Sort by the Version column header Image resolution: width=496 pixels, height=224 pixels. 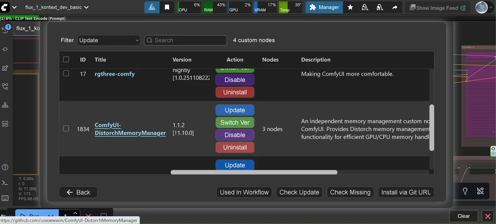coord(182,60)
